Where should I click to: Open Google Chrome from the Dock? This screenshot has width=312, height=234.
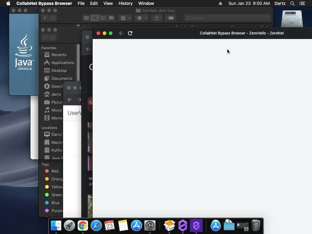83,226
